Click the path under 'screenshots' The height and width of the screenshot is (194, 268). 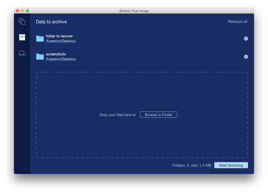[x=60, y=59]
